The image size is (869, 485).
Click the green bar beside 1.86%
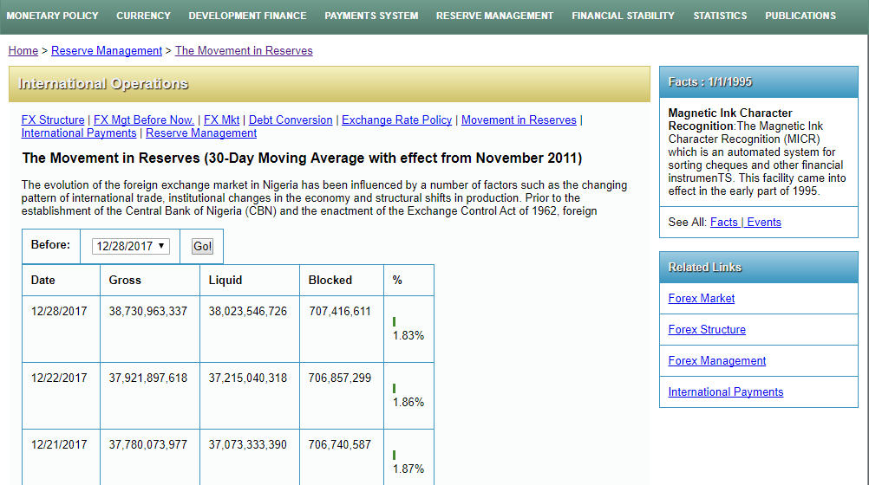[x=394, y=389]
